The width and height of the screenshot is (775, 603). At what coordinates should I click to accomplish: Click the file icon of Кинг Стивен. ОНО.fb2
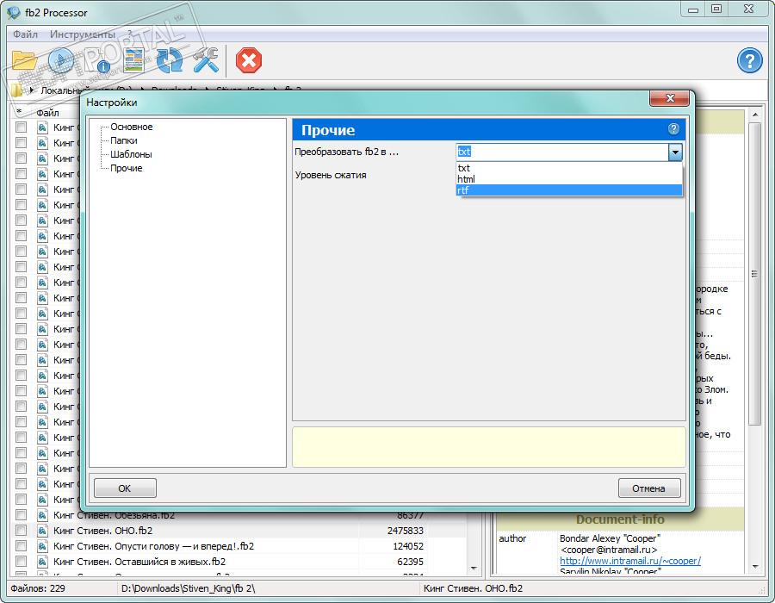click(42, 531)
